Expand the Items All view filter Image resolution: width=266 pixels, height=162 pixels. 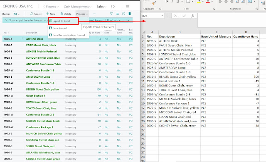pos(17,14)
